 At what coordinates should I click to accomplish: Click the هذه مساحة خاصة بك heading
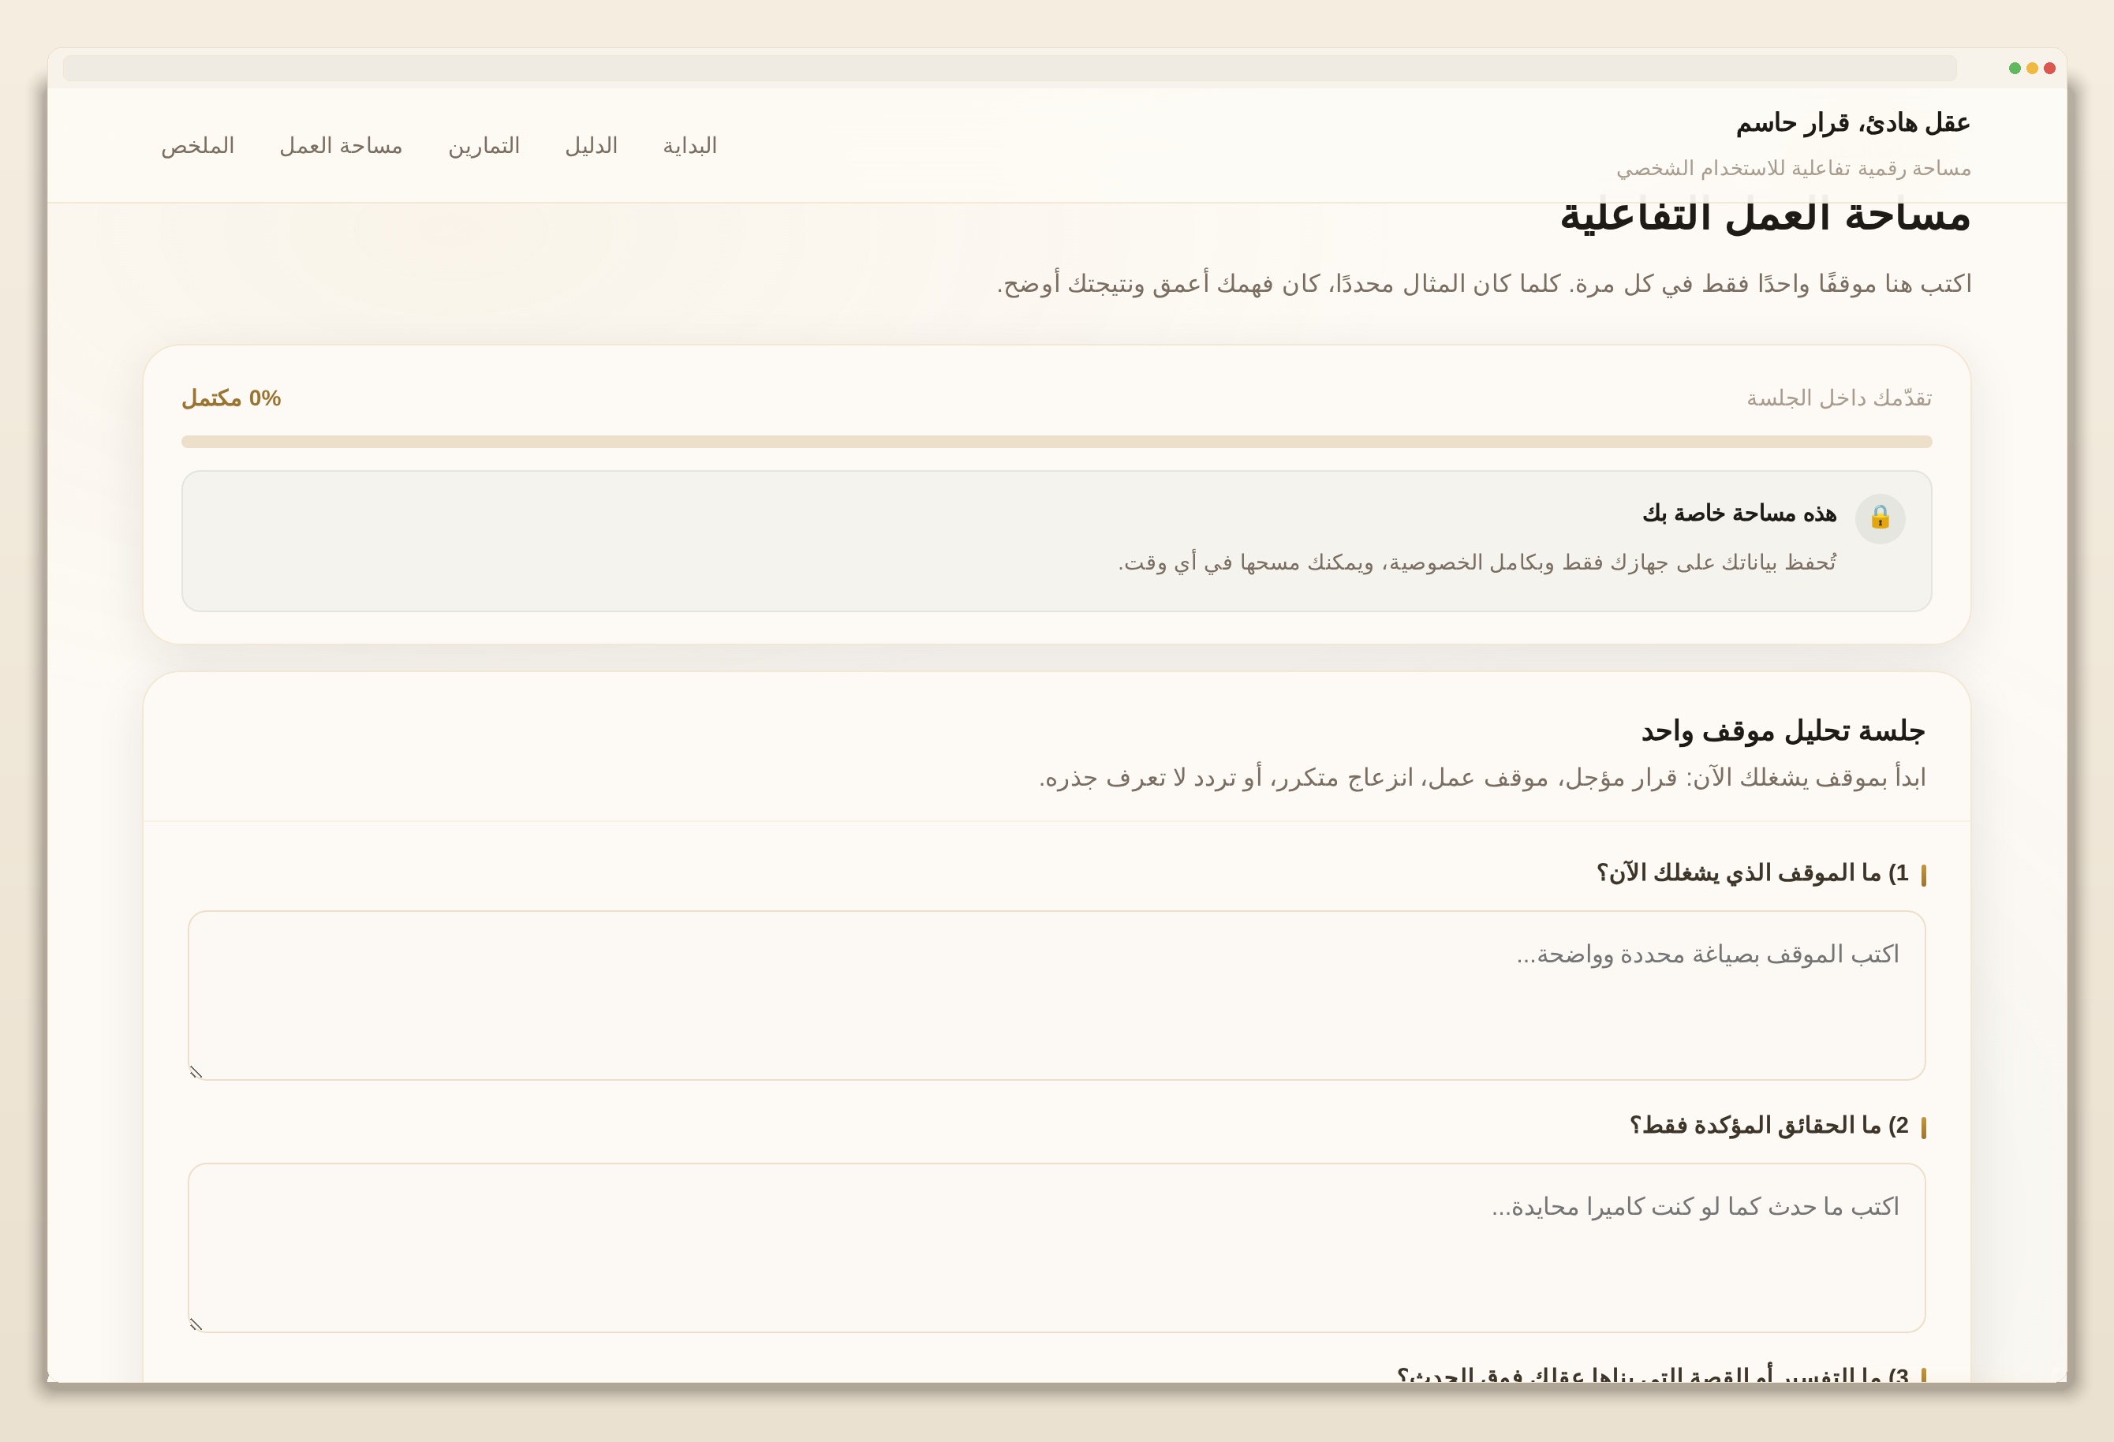pyautogui.click(x=1739, y=513)
